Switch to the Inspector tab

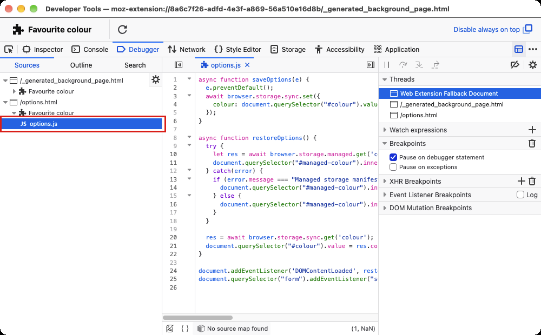[42, 49]
